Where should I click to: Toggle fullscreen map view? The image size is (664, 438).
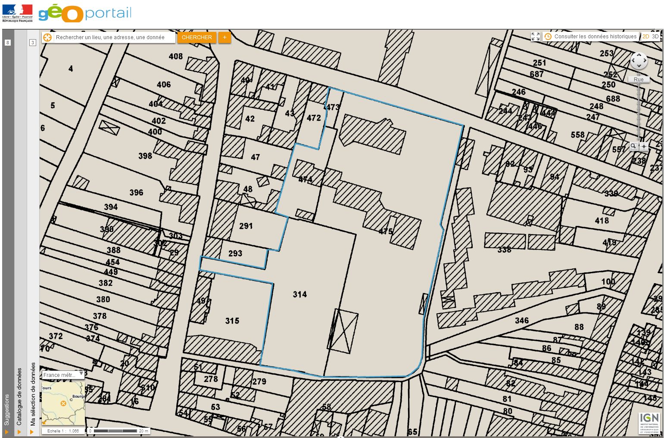click(536, 37)
